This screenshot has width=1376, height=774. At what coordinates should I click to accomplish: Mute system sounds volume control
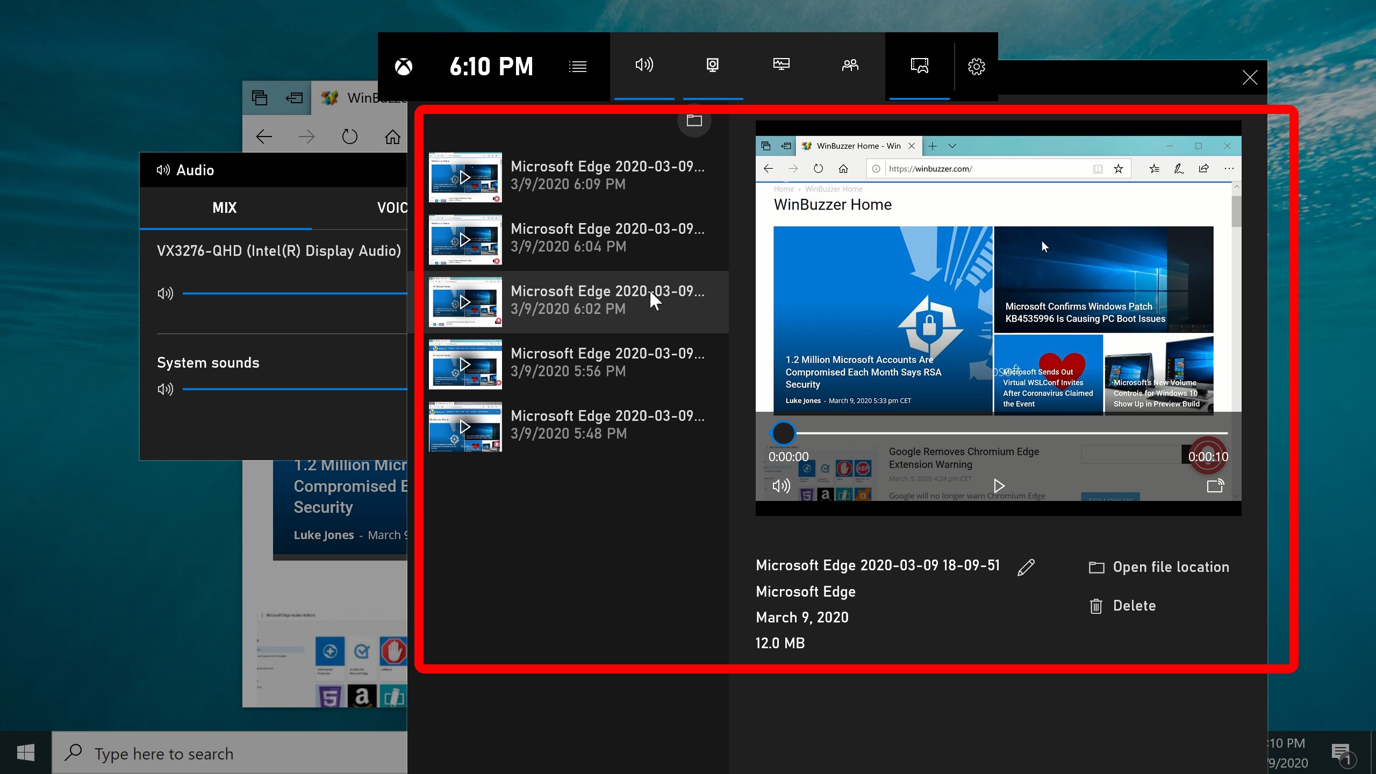coord(164,389)
